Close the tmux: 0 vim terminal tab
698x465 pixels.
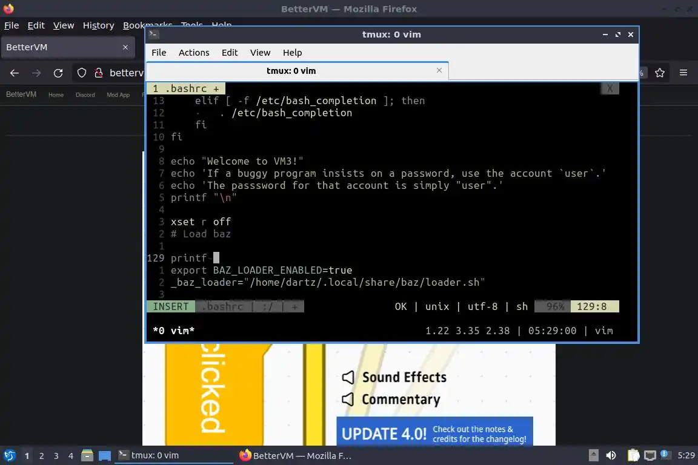point(439,70)
